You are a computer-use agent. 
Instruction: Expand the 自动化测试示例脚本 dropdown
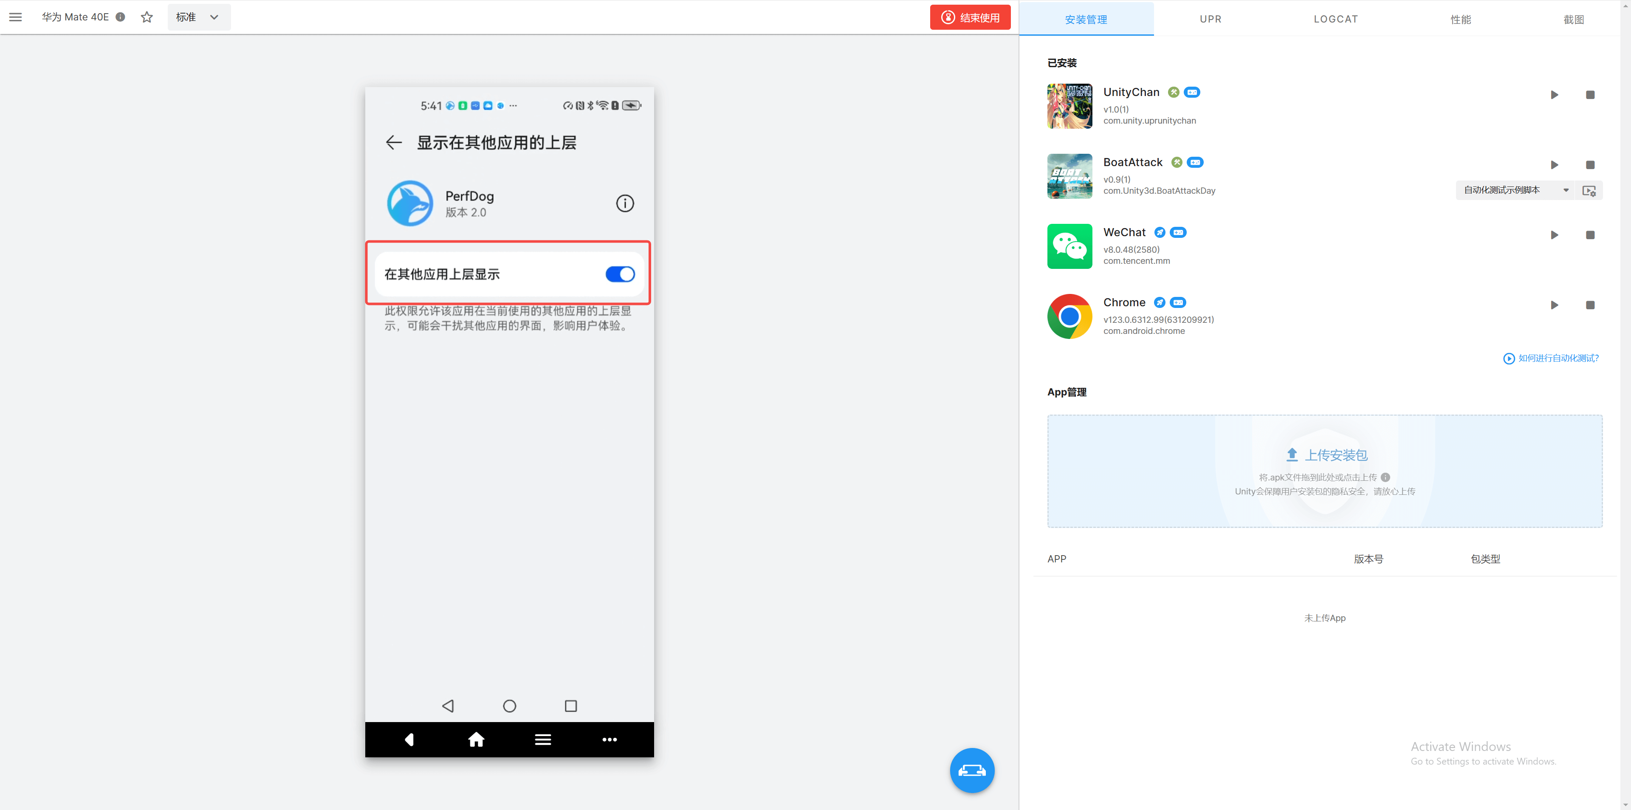point(1516,190)
